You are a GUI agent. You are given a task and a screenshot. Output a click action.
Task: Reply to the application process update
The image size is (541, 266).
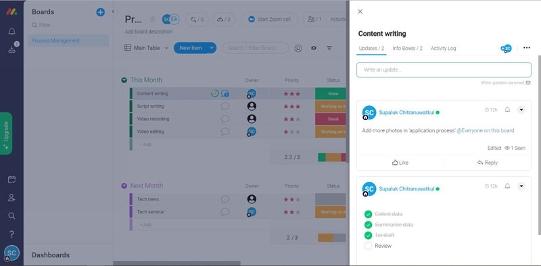click(x=488, y=163)
